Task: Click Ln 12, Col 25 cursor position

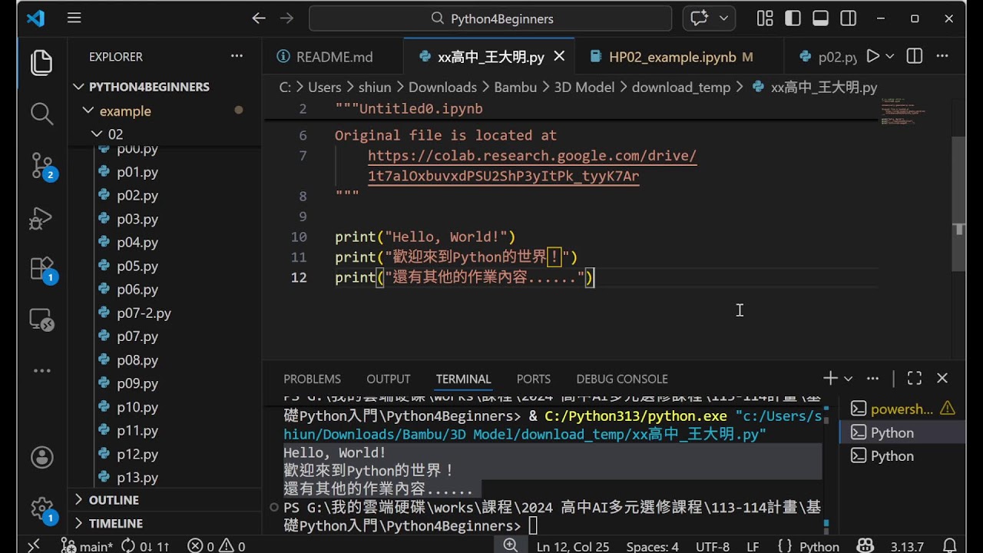Action: point(572,546)
